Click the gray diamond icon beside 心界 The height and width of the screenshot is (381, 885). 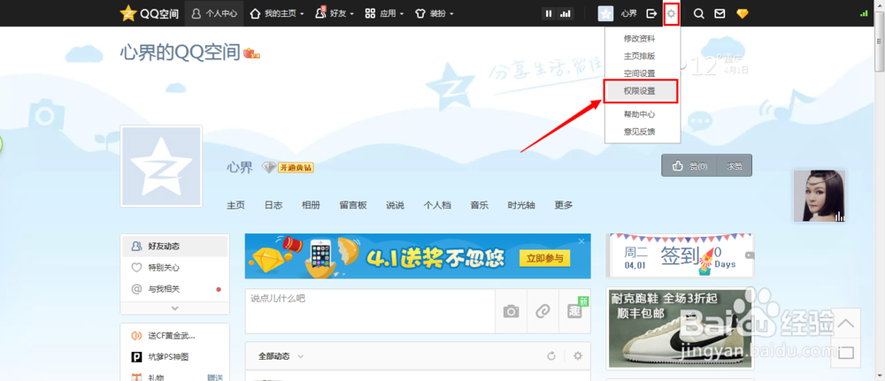(269, 167)
